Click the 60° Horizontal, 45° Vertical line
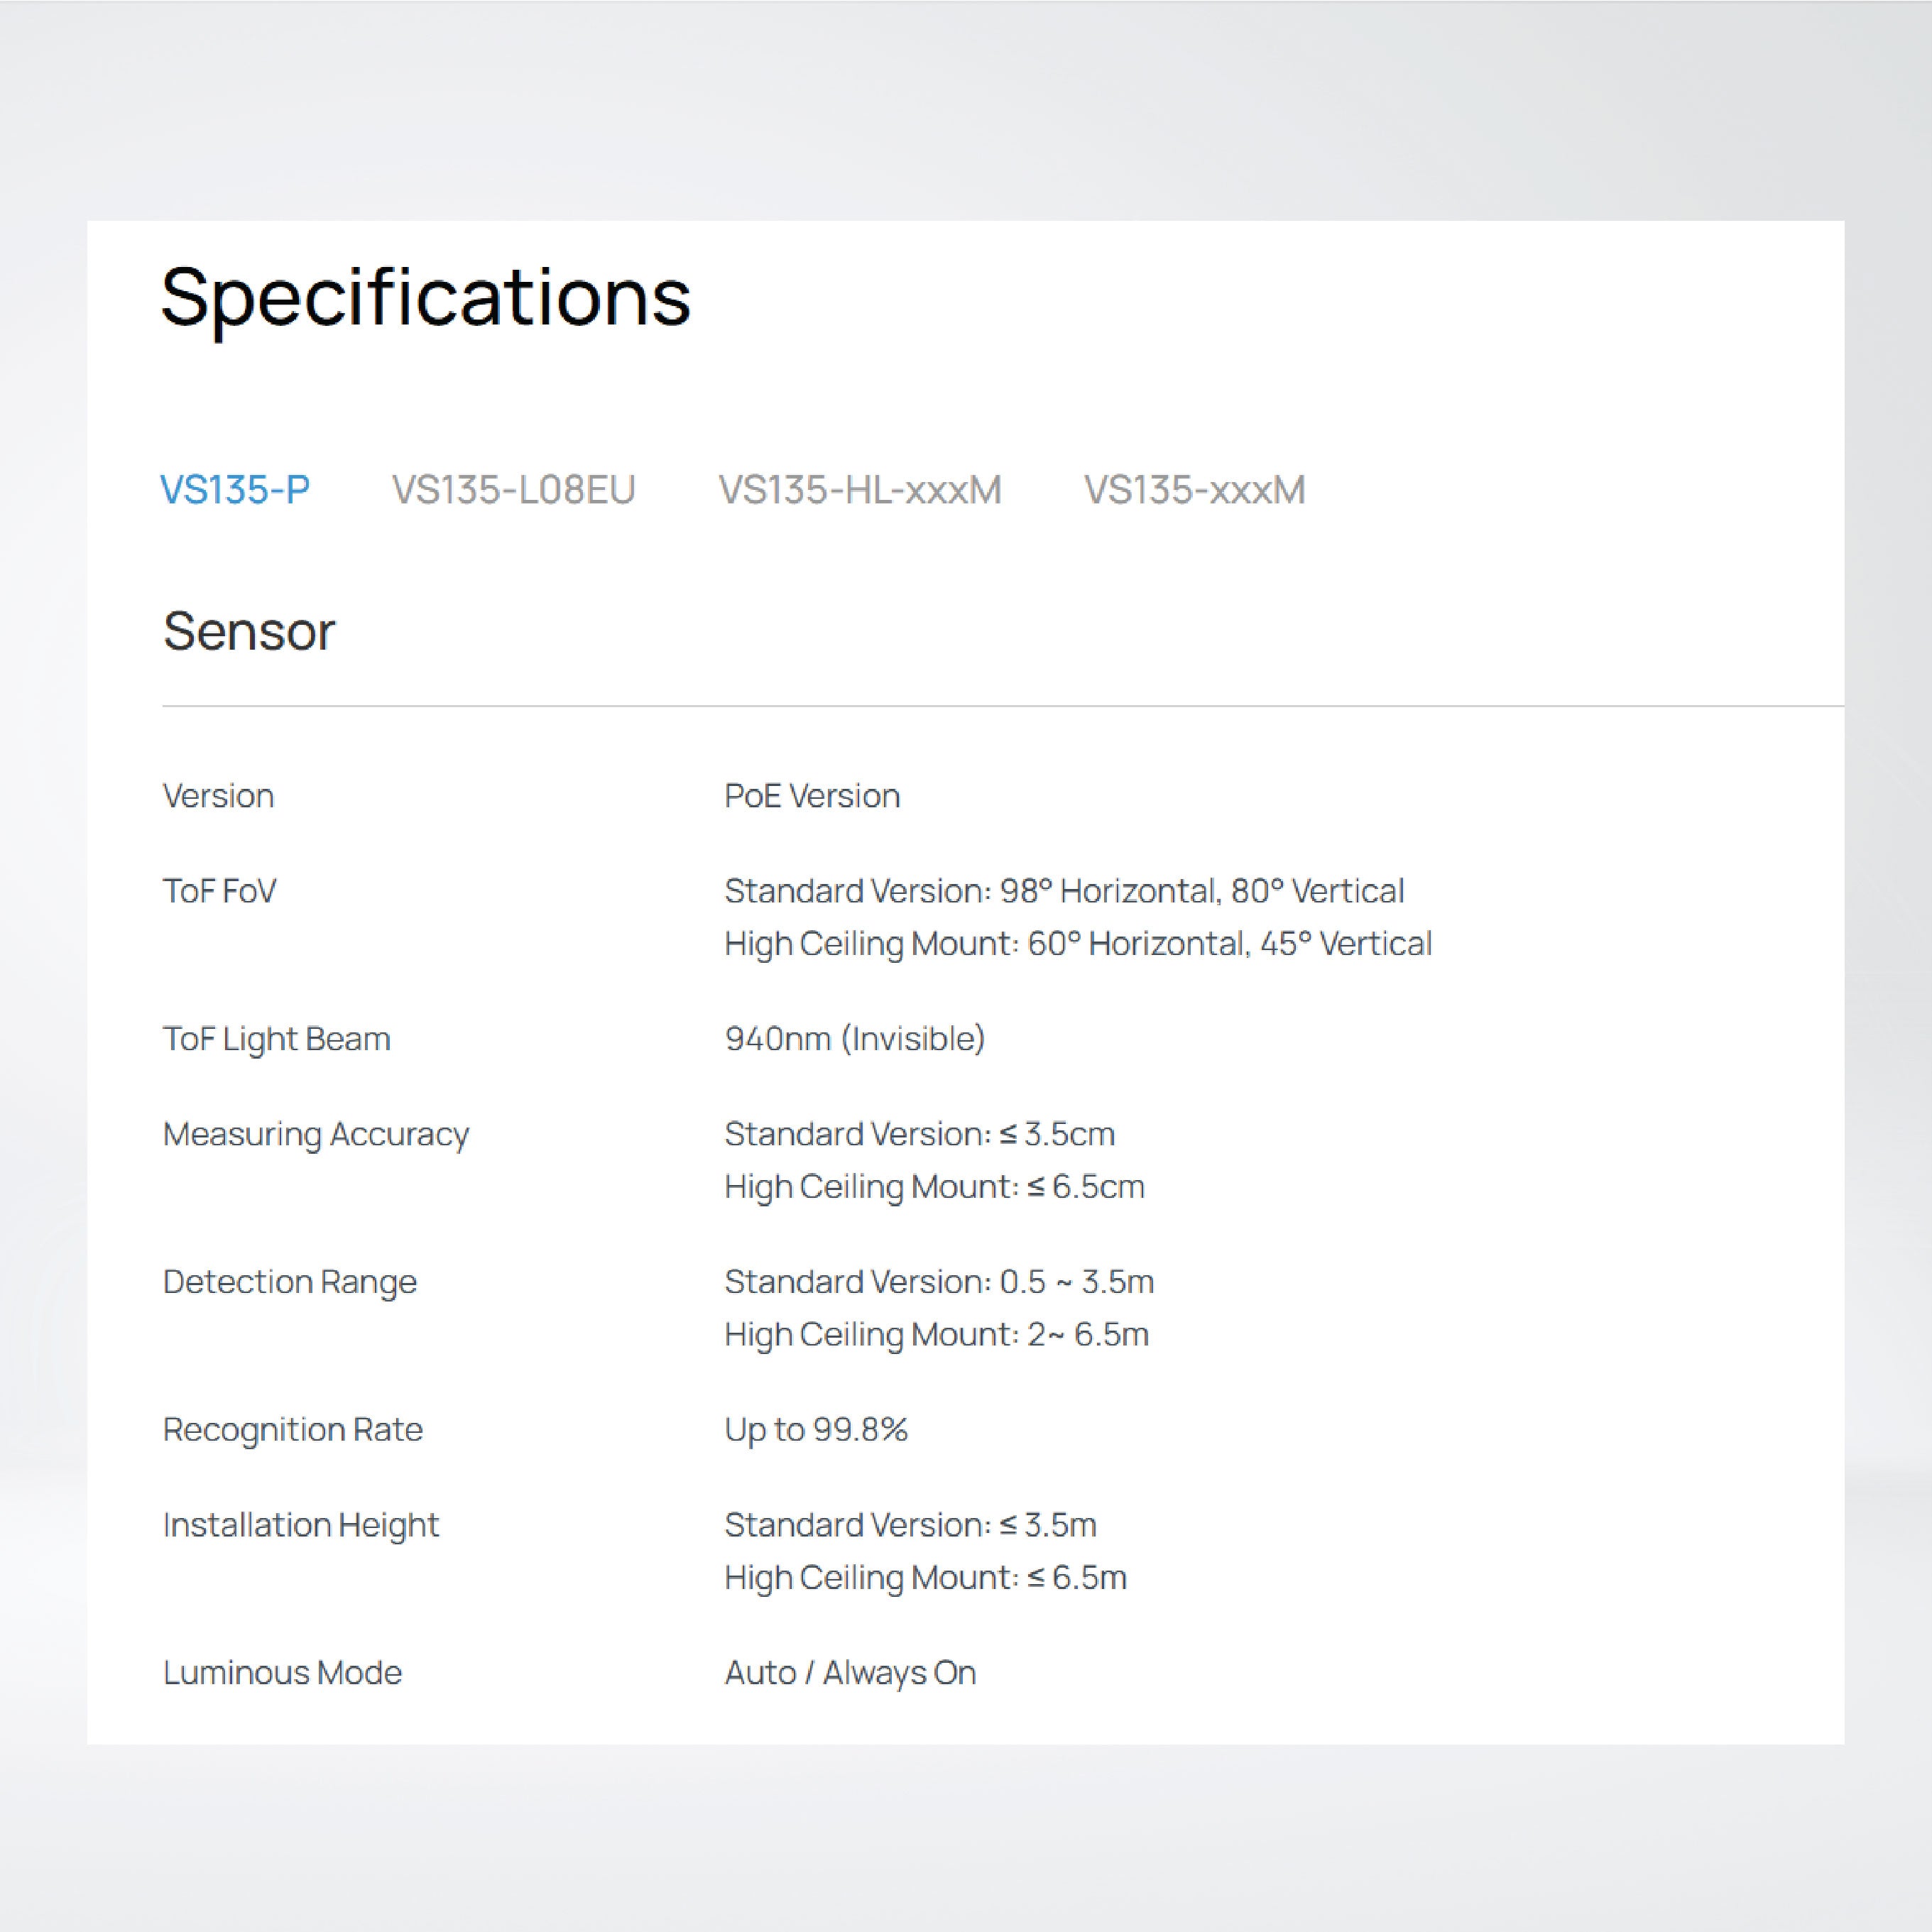This screenshot has width=1932, height=1932. pyautogui.click(x=1078, y=944)
